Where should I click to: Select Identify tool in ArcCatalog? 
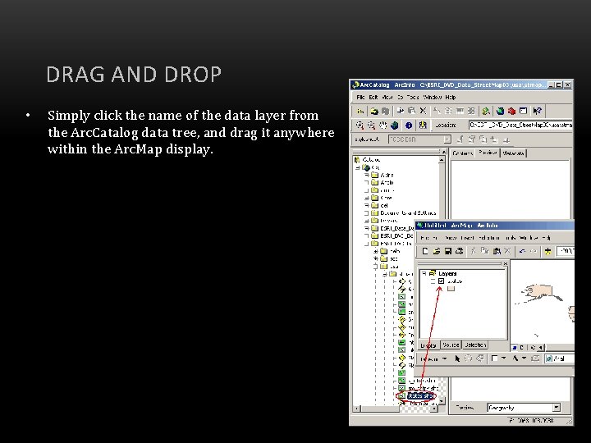pos(409,125)
